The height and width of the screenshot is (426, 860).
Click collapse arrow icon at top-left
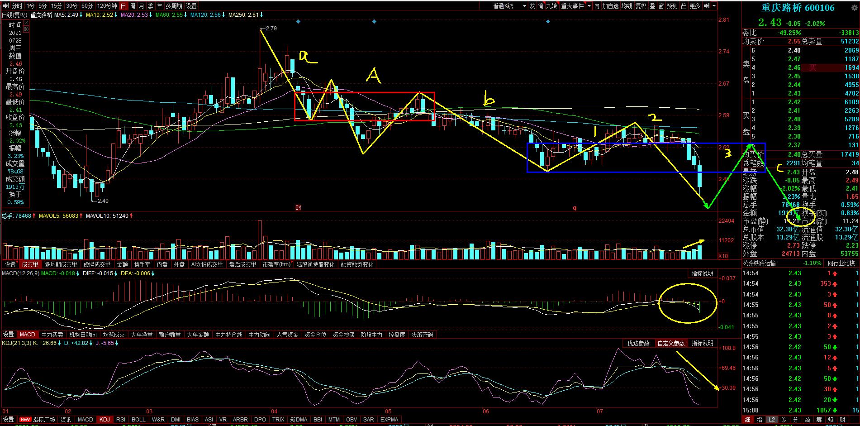tap(6, 6)
